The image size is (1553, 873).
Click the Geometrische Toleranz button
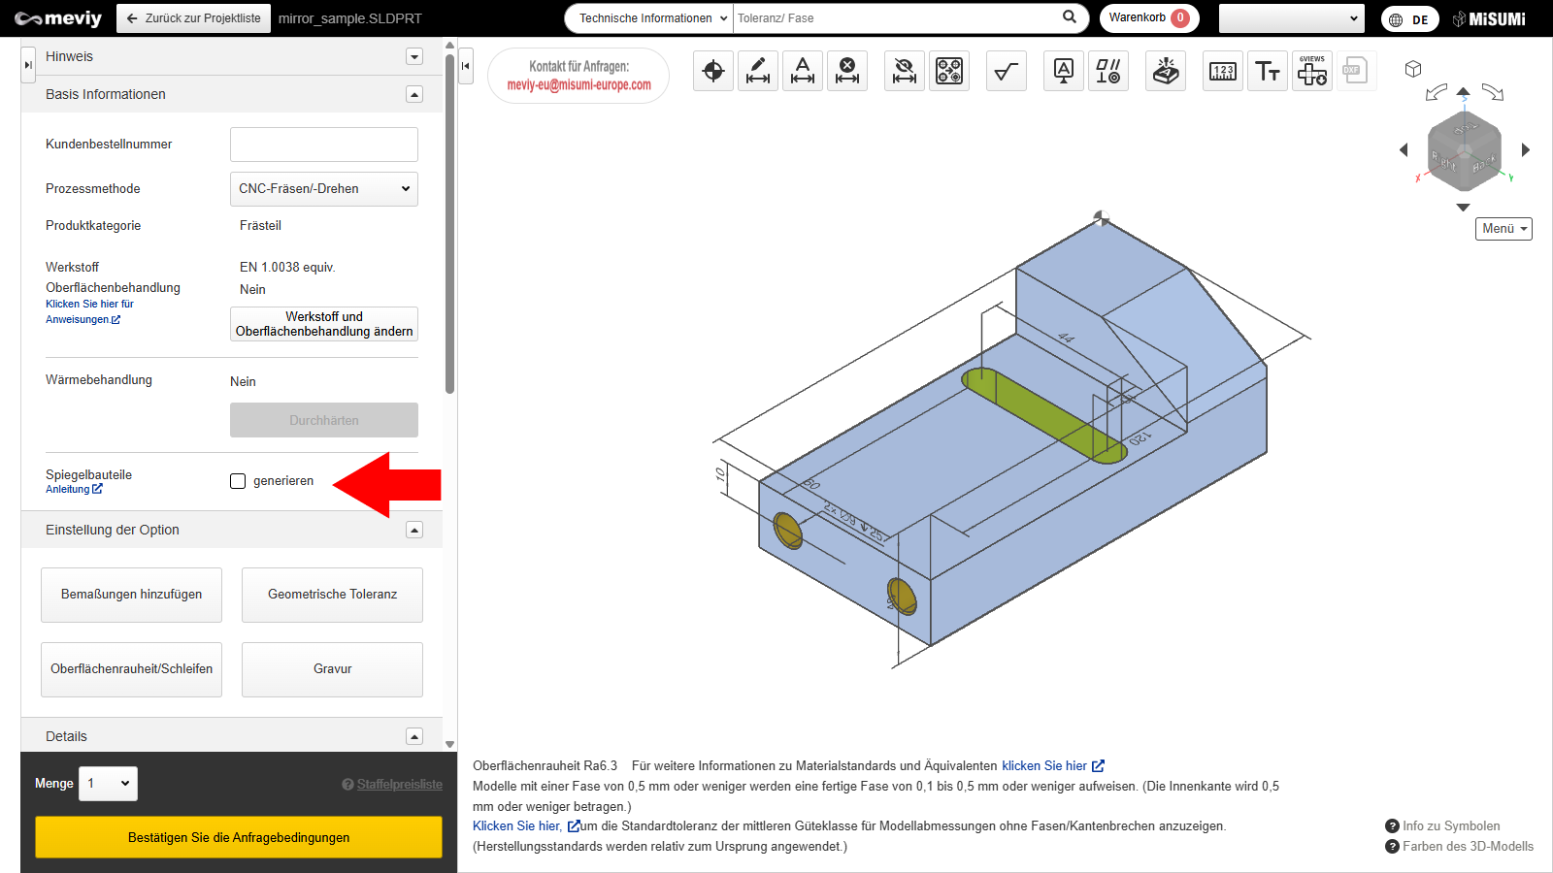click(x=332, y=595)
